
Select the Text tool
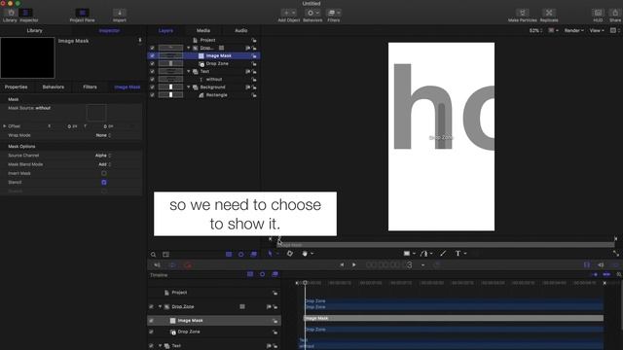[458, 254]
